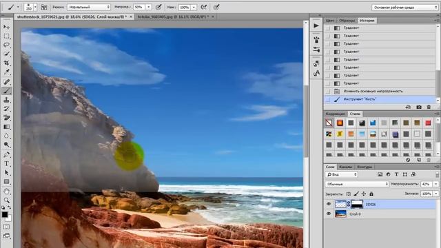Select history state Инструмент "Кисть"
441x248 pixels.
pos(380,99)
